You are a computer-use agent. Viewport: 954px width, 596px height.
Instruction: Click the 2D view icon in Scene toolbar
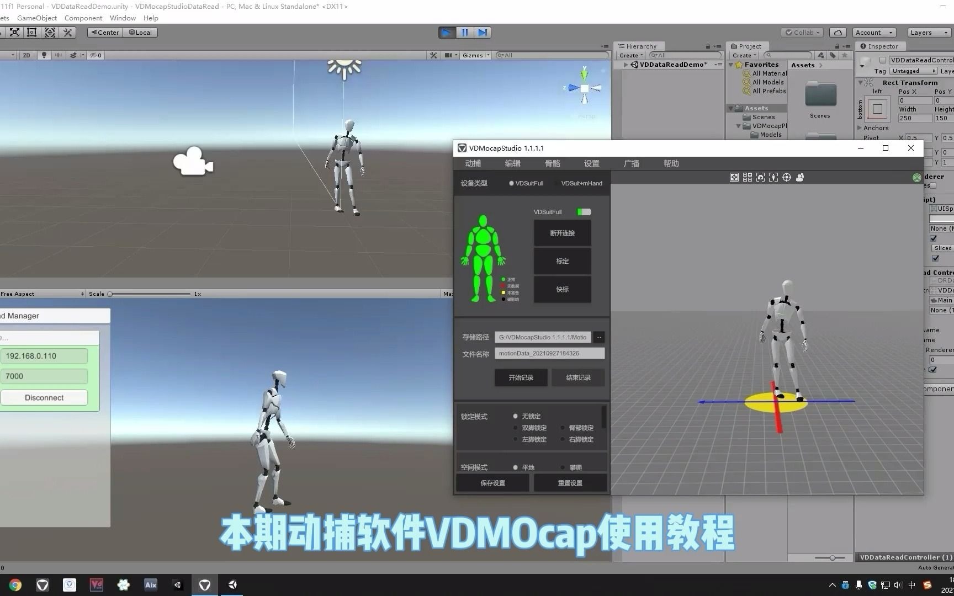tap(26, 55)
